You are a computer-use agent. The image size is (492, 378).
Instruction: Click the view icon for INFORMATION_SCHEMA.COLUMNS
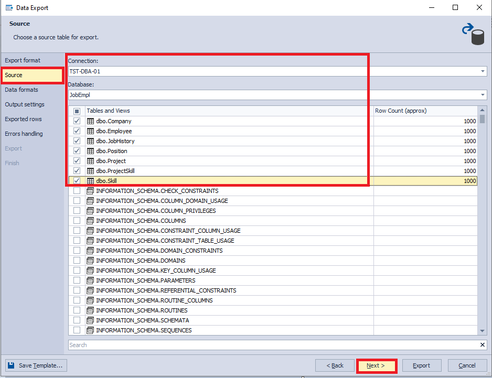pyautogui.click(x=90, y=221)
